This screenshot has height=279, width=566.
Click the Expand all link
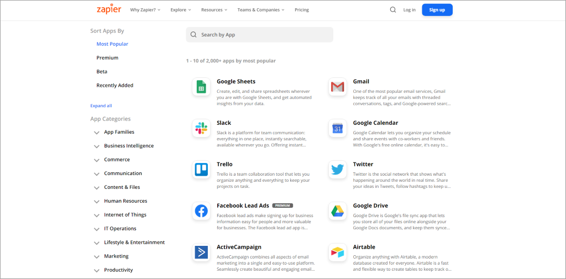coord(101,106)
